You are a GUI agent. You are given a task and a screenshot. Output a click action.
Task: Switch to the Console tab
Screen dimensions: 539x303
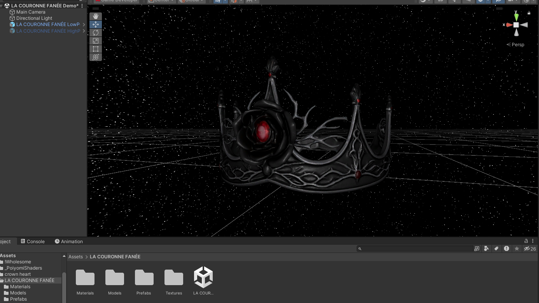click(33, 241)
